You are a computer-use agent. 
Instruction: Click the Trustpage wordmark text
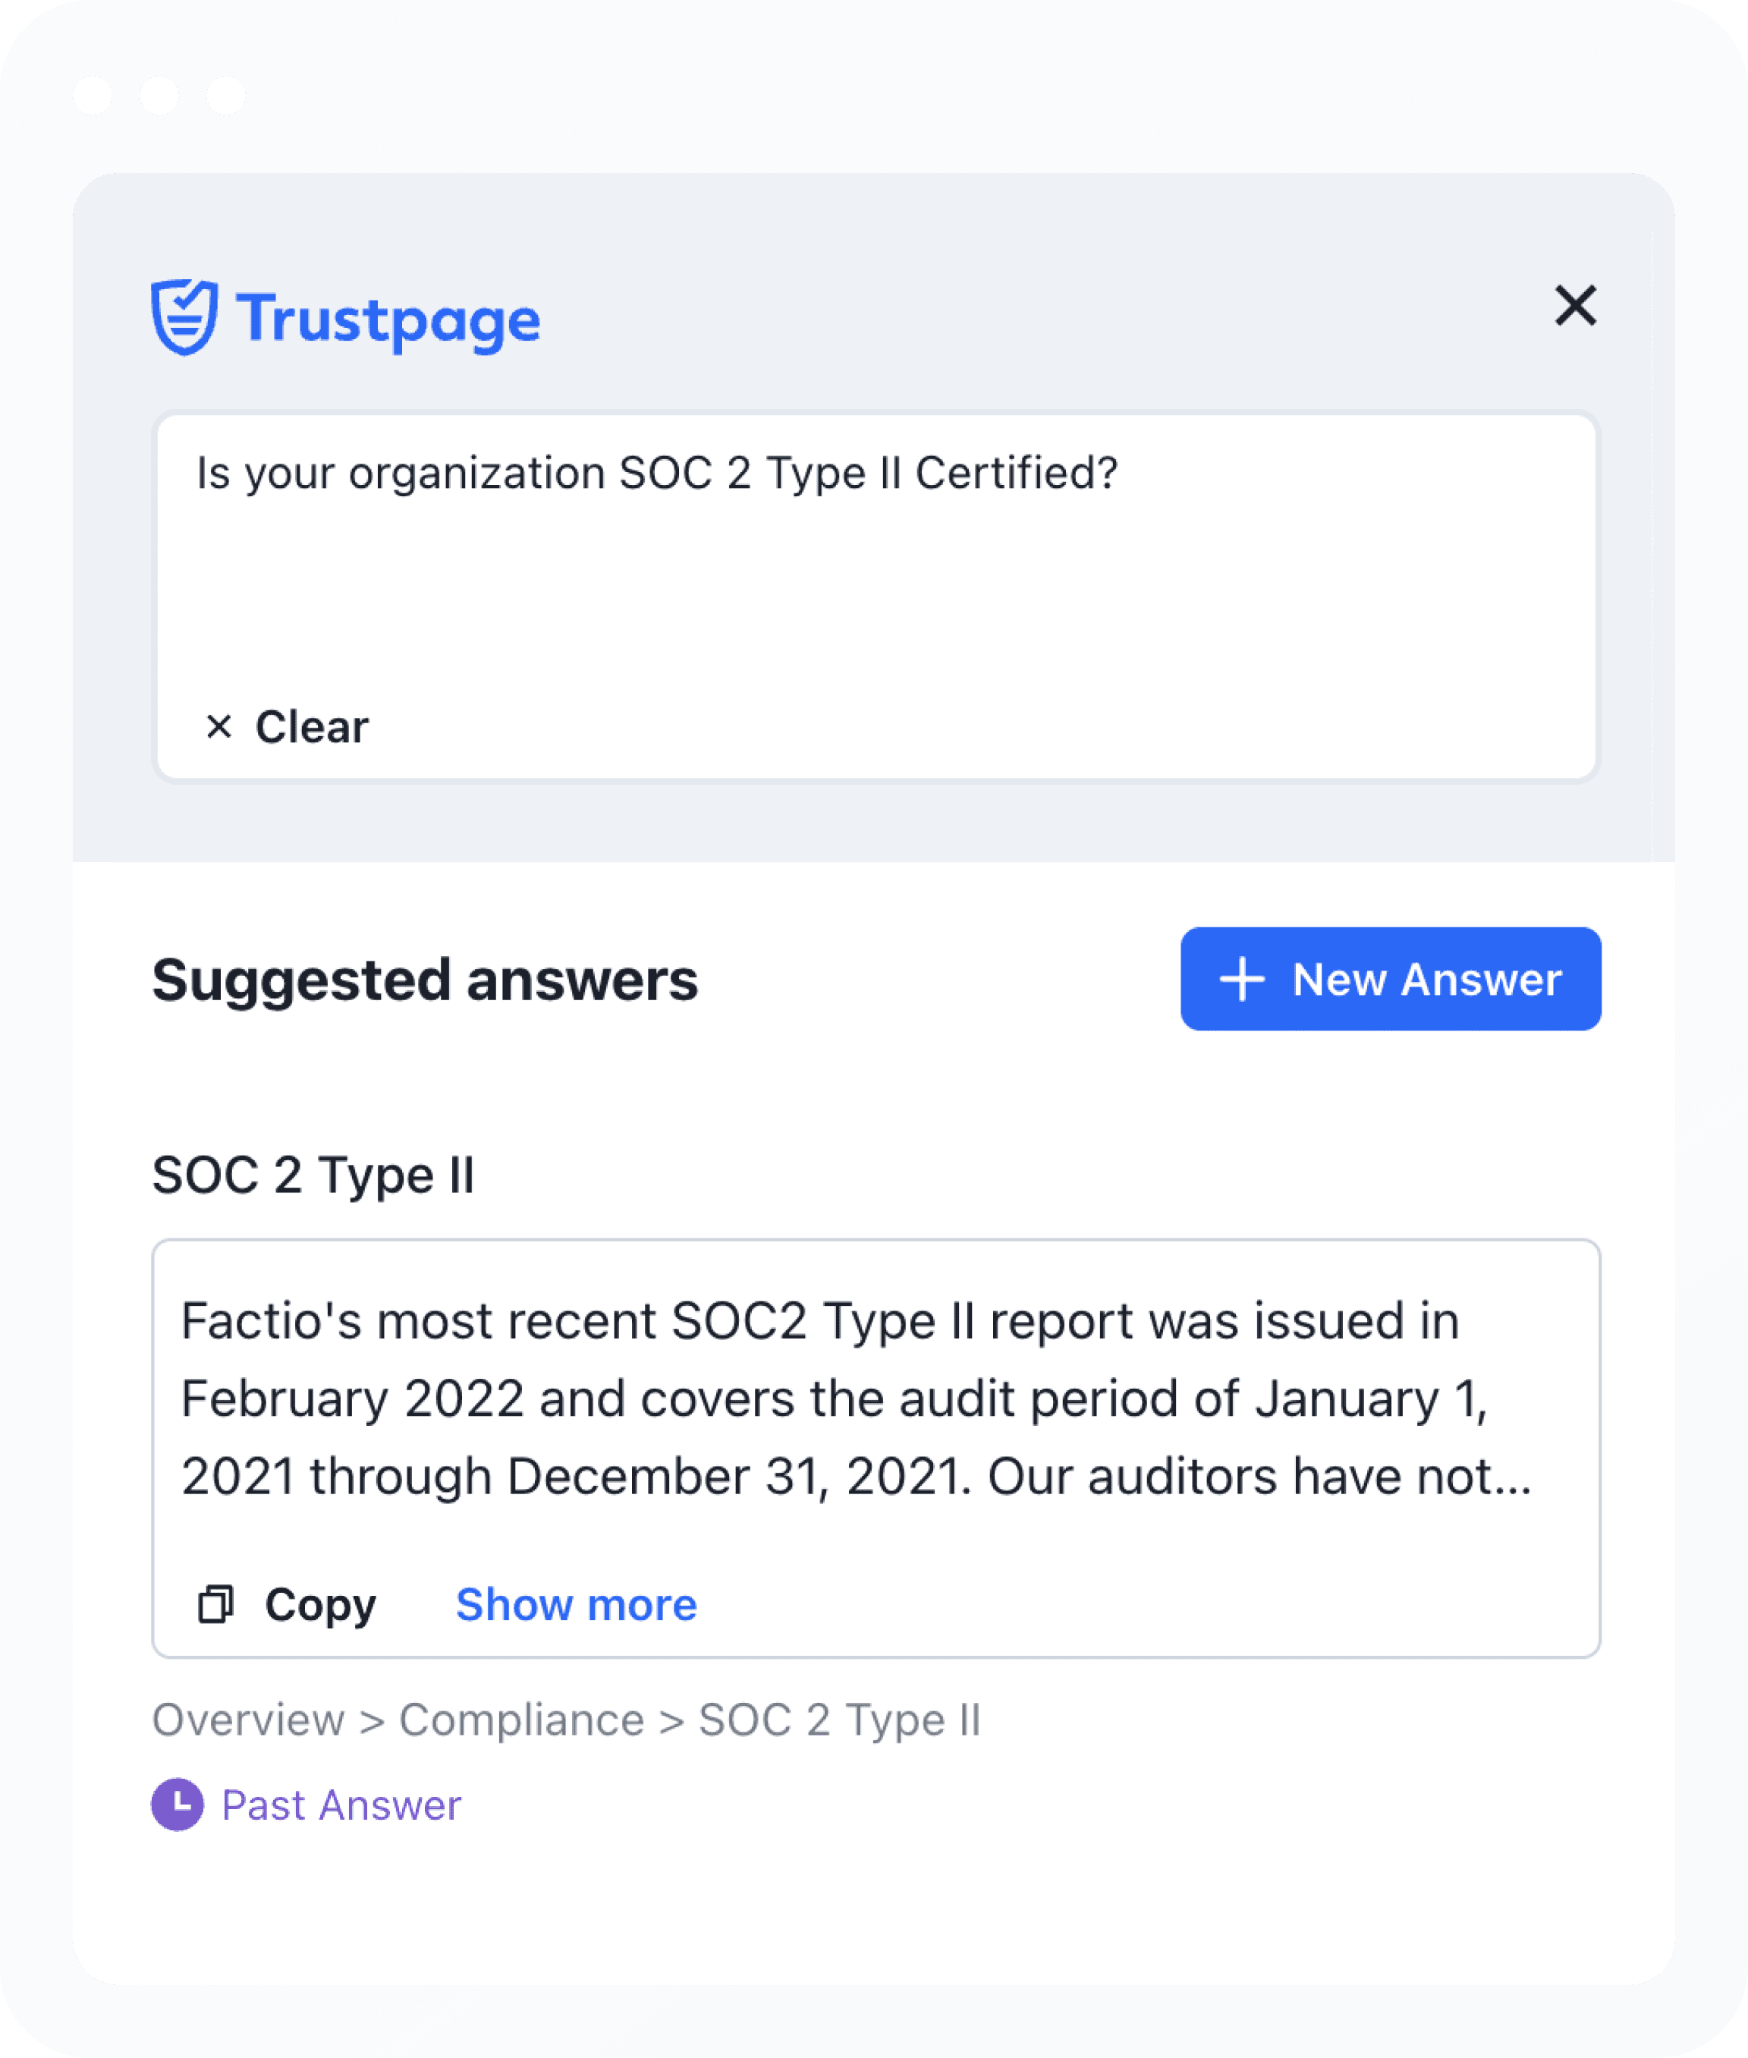tap(388, 319)
